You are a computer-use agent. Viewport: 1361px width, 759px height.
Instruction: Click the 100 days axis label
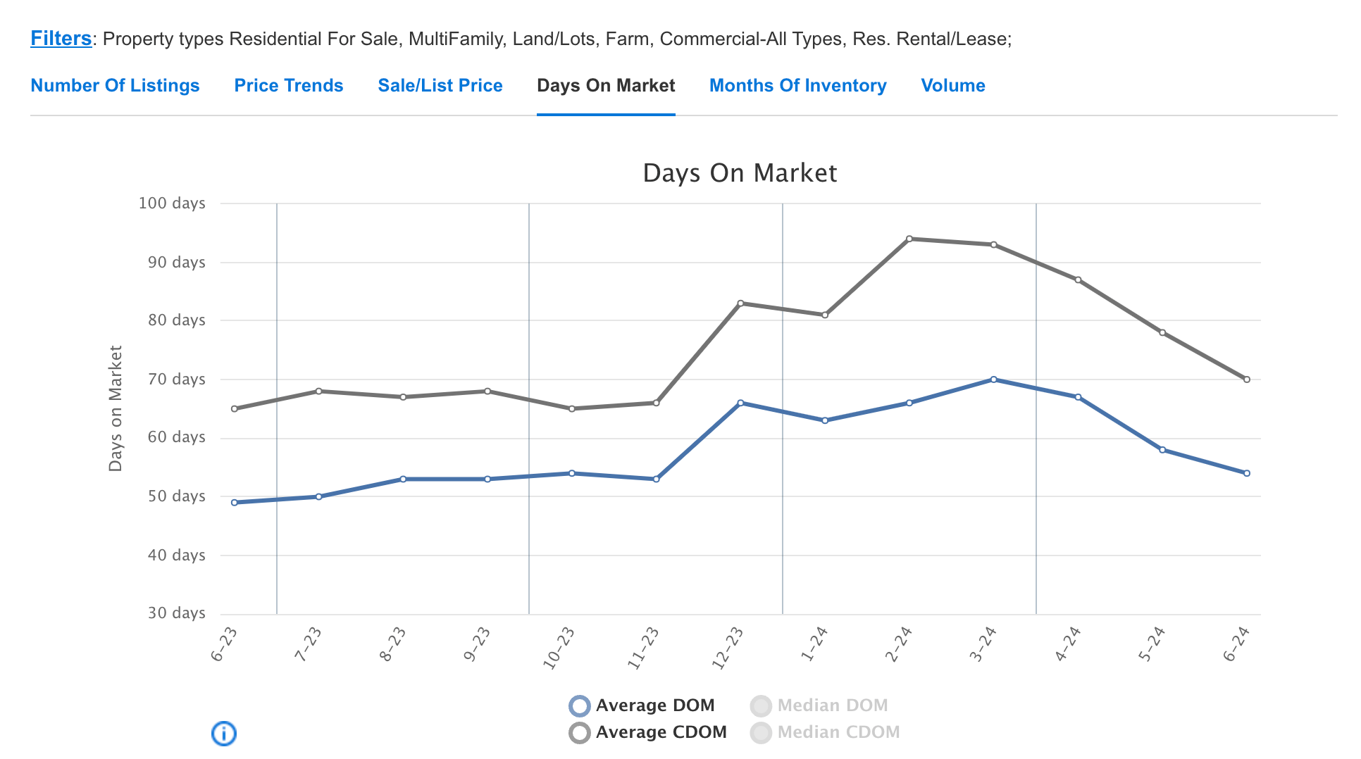[x=172, y=203]
